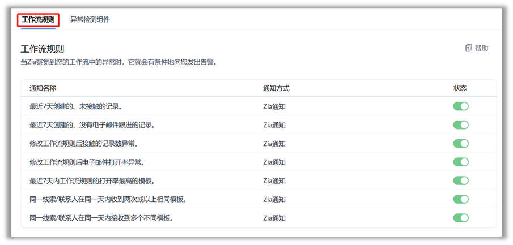Viewport: 513px width, 245px height.
Task: Toggle off 最近7天创建的、未接触的记录 notification
Action: click(x=461, y=106)
